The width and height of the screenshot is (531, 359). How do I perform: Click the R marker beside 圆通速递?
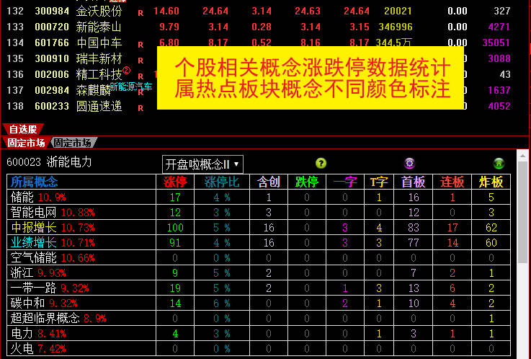(140, 107)
